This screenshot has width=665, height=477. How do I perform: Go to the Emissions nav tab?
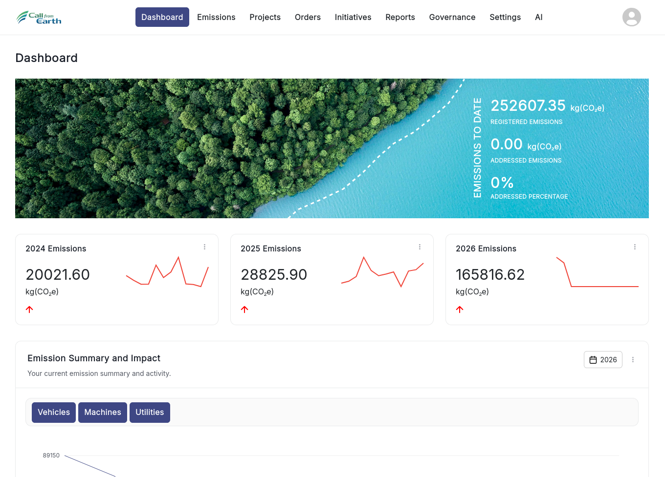pyautogui.click(x=216, y=18)
